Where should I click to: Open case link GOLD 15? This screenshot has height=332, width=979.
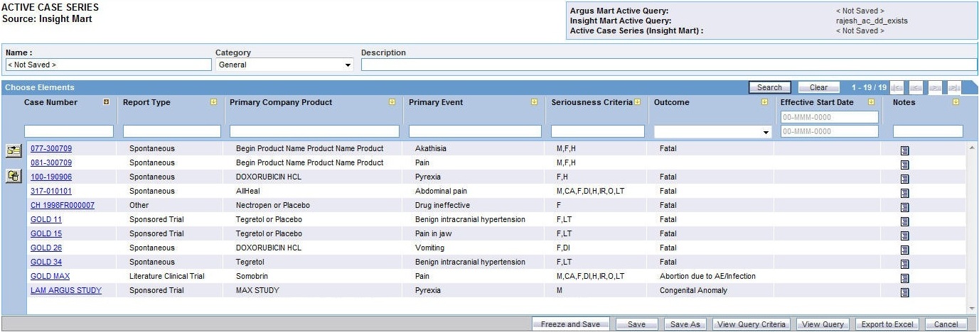pyautogui.click(x=46, y=234)
